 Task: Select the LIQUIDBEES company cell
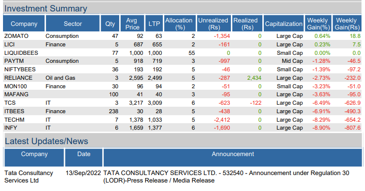pyautogui.click(x=21, y=53)
